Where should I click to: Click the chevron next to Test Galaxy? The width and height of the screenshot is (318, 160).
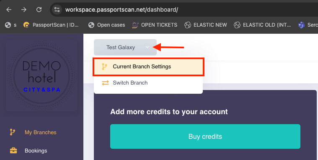147,47
